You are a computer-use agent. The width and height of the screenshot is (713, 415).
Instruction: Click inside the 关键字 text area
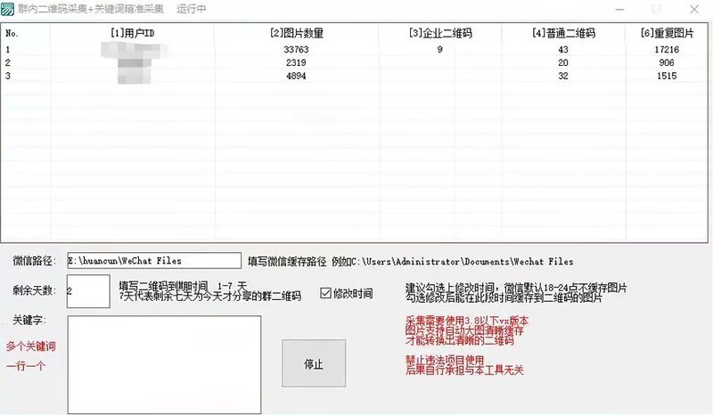(164, 363)
